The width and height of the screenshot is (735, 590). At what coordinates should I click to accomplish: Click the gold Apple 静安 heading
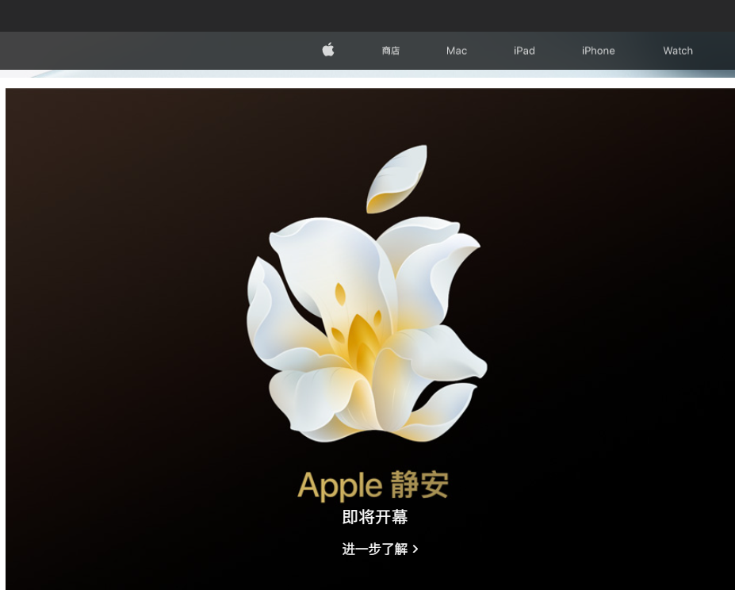tap(373, 485)
